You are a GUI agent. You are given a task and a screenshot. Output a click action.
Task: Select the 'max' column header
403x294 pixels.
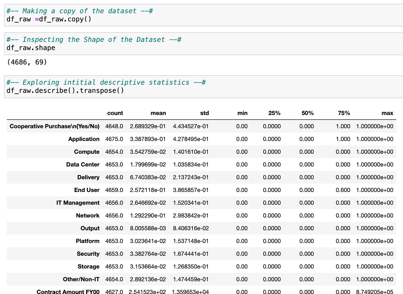coord(387,113)
